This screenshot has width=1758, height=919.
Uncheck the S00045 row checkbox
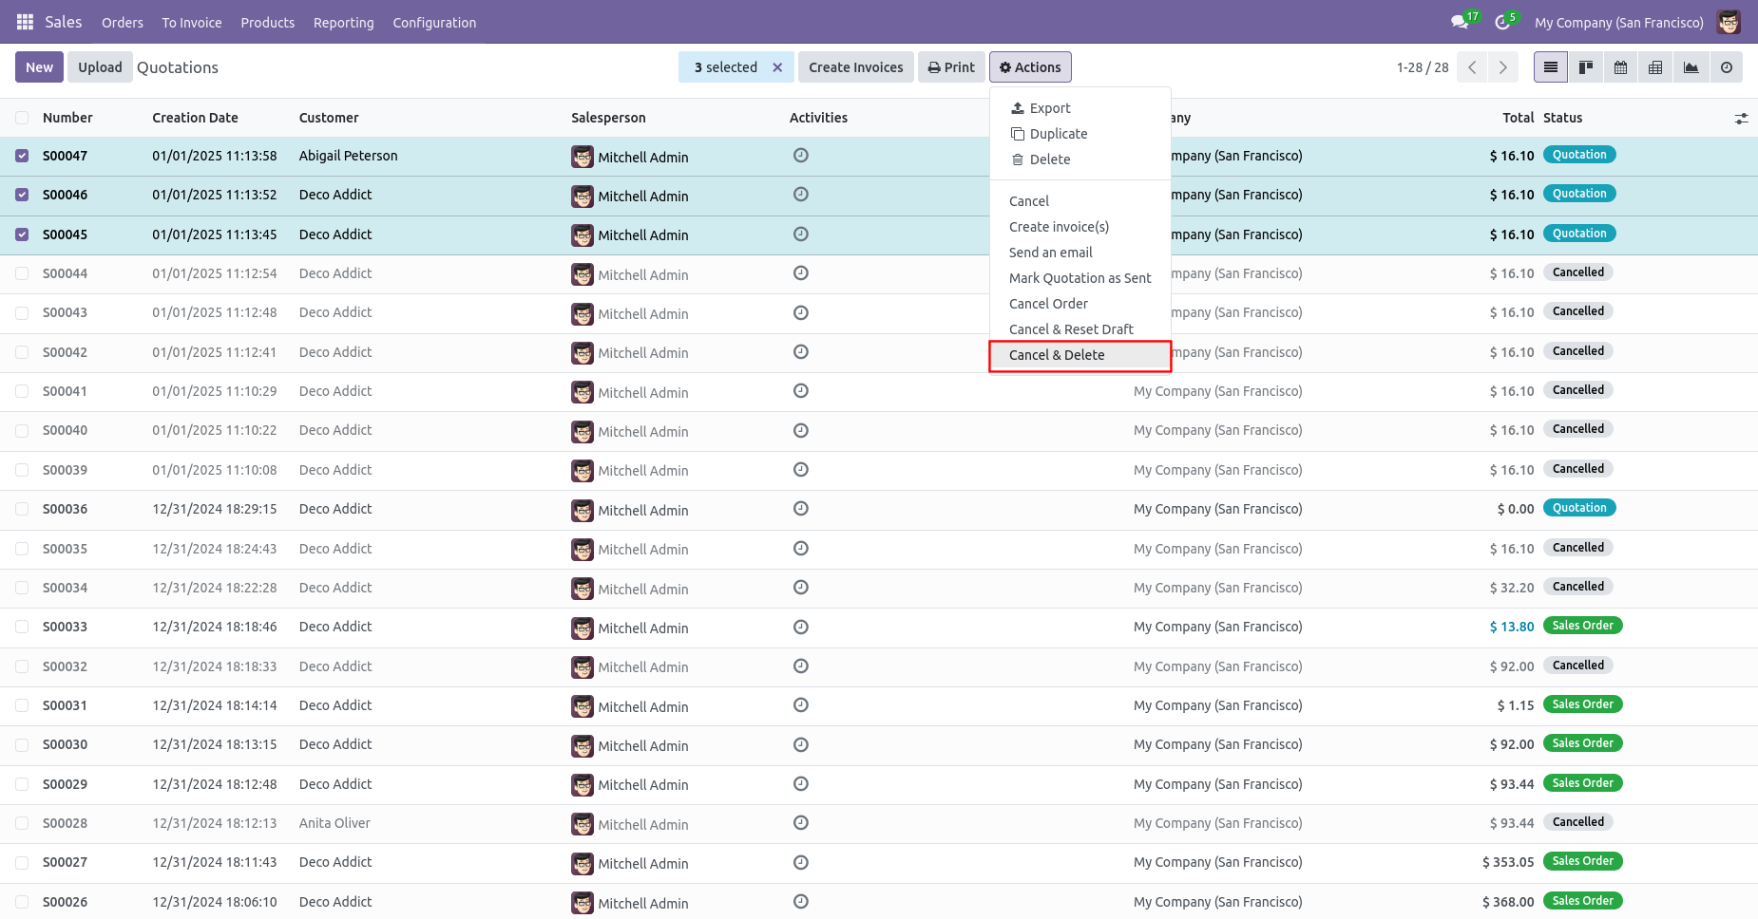point(22,234)
